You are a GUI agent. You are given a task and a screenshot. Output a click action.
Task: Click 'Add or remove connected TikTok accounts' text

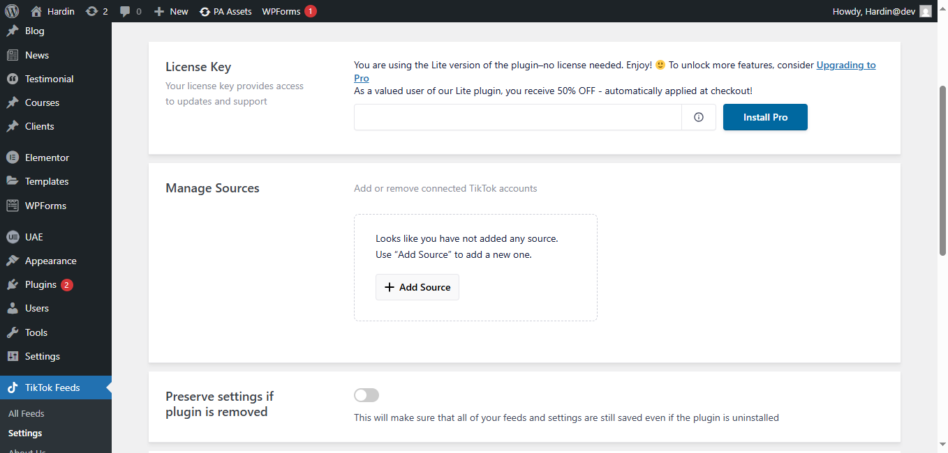pos(445,188)
